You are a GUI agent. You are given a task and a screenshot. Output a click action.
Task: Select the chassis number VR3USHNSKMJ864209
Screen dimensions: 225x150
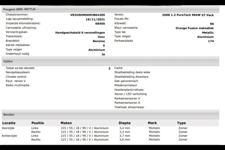(x=88, y=14)
